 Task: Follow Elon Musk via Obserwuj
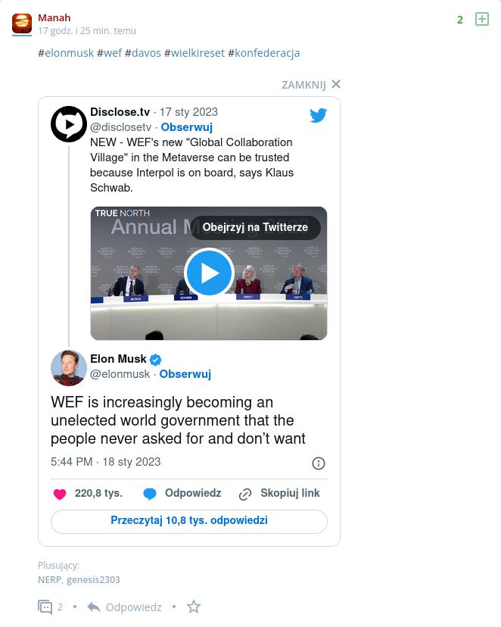(185, 373)
